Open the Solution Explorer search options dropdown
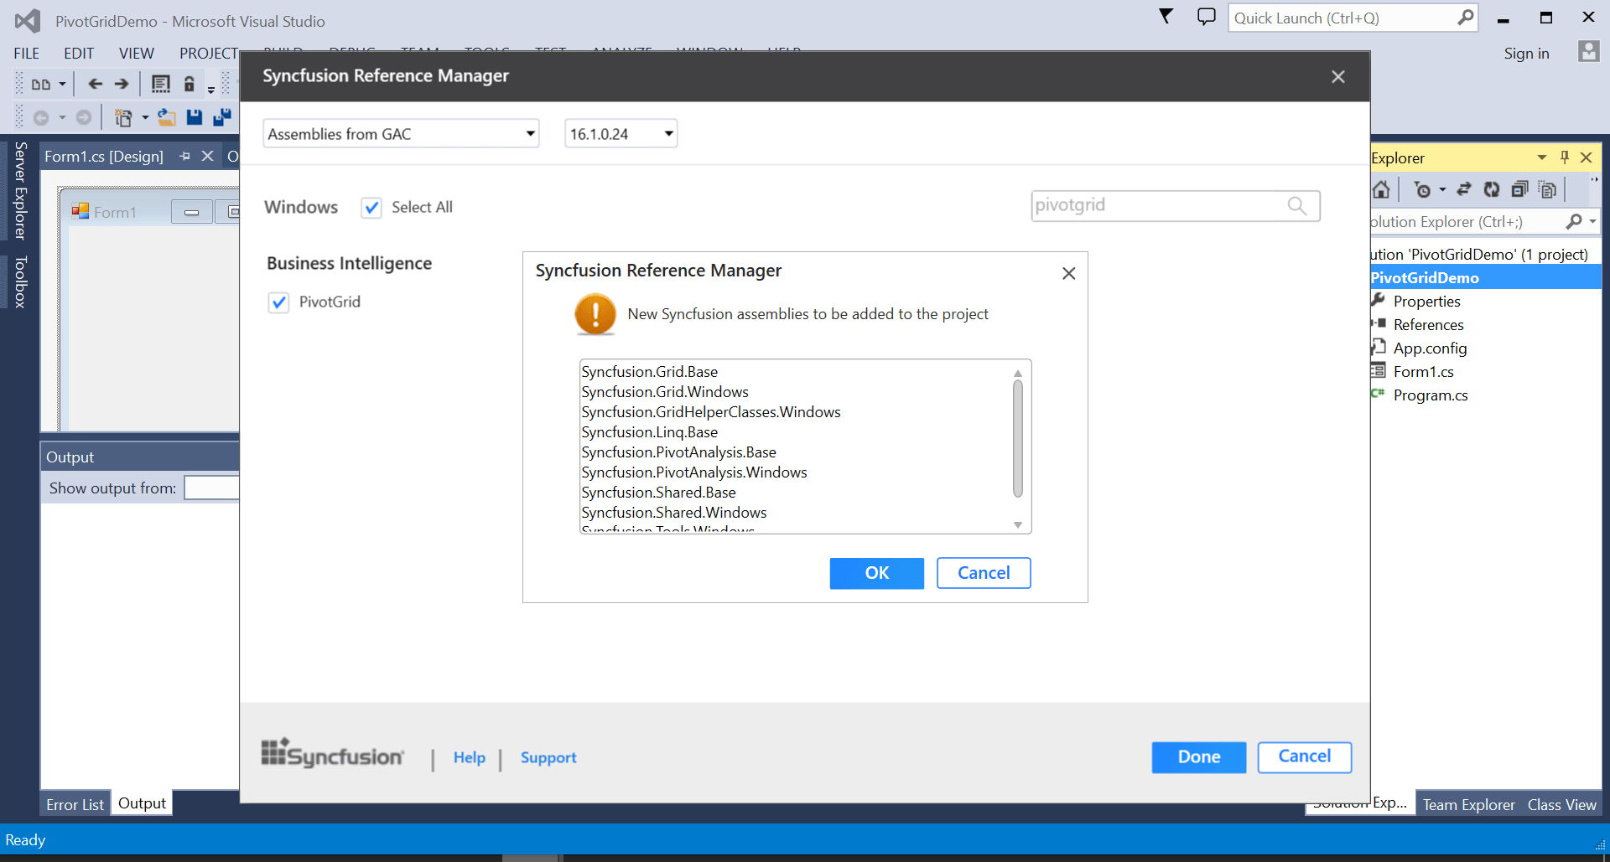The image size is (1610, 862). click(x=1592, y=221)
